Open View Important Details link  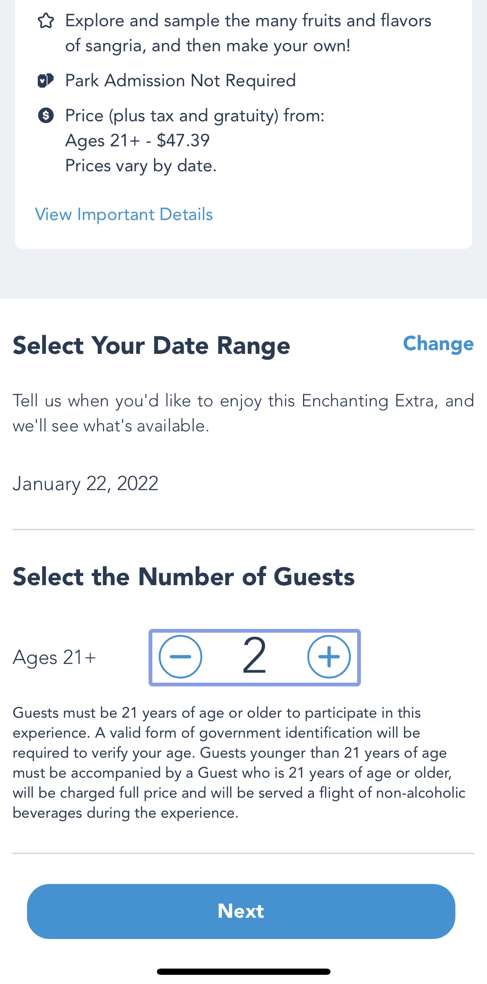point(124,214)
